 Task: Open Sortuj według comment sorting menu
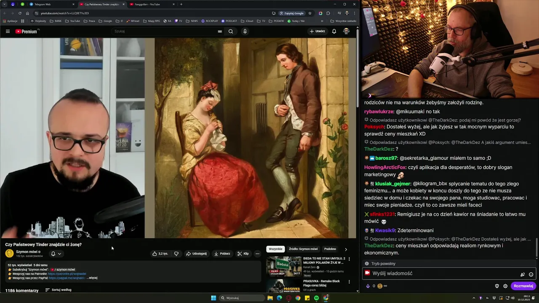tap(58, 290)
